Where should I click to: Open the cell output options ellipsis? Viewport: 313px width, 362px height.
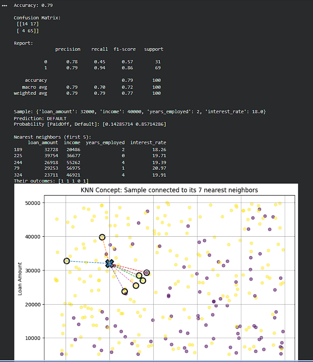[4, 6]
